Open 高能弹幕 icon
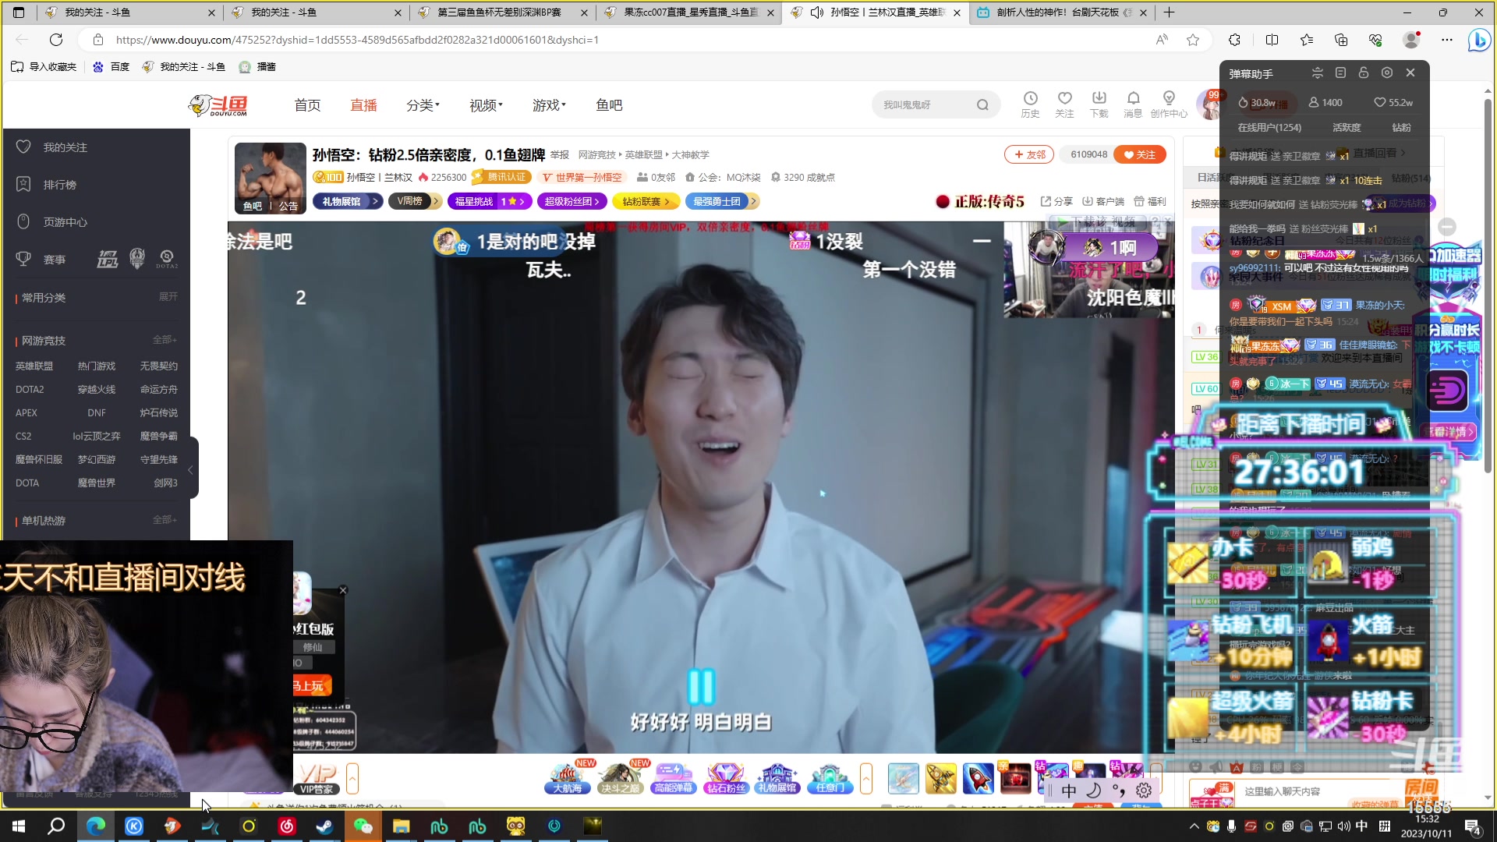 point(673,777)
